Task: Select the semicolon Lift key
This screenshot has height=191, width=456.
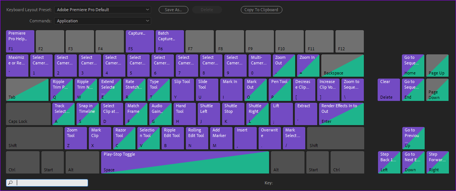Action: (x=282, y=114)
